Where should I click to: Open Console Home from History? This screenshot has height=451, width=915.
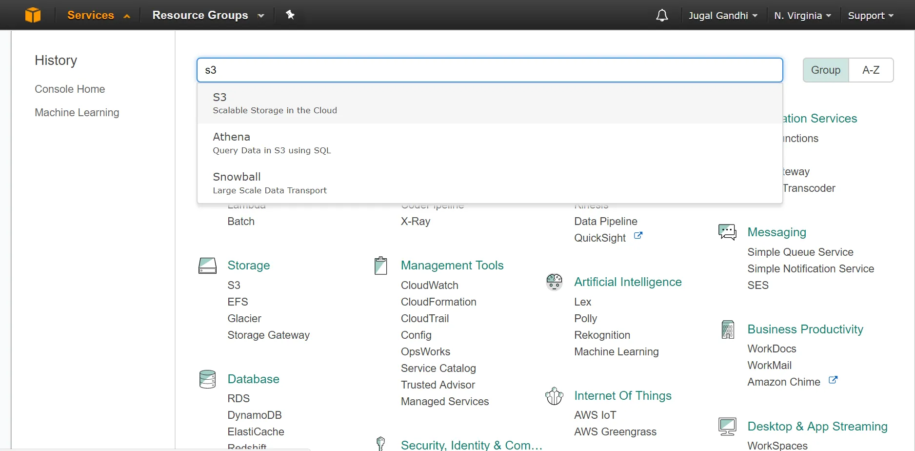70,89
